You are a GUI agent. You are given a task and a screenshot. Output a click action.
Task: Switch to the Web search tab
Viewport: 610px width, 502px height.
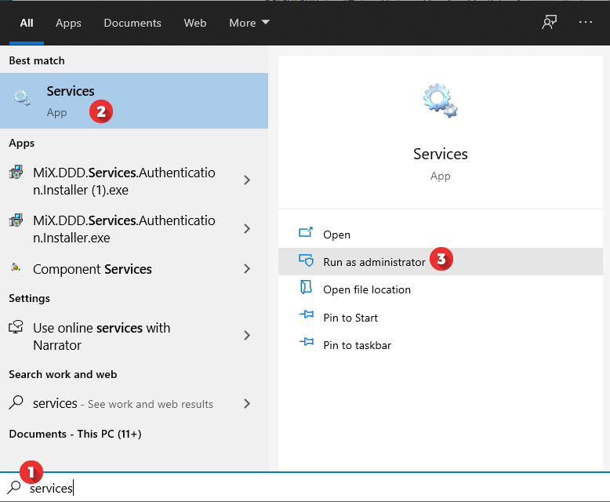[195, 23]
